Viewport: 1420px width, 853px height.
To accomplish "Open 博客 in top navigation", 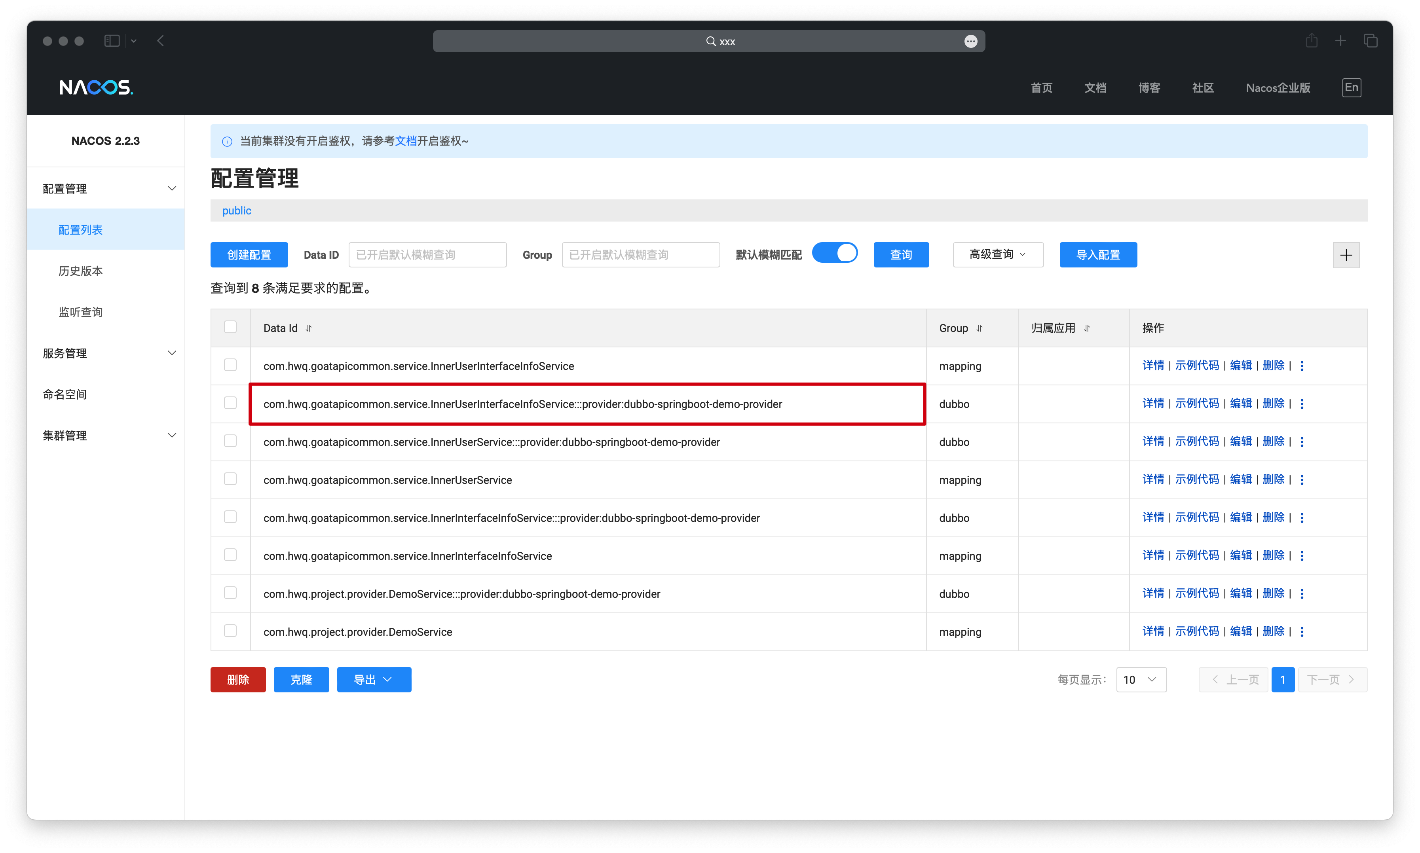I will pyautogui.click(x=1149, y=88).
